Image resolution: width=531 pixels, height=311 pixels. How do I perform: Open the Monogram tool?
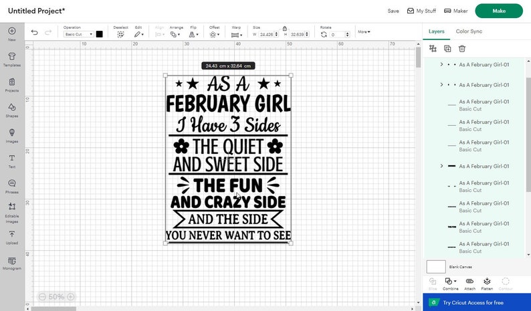point(12,264)
